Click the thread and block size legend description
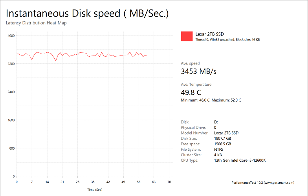The width and height of the screenshot is (308, 196). click(x=227, y=40)
